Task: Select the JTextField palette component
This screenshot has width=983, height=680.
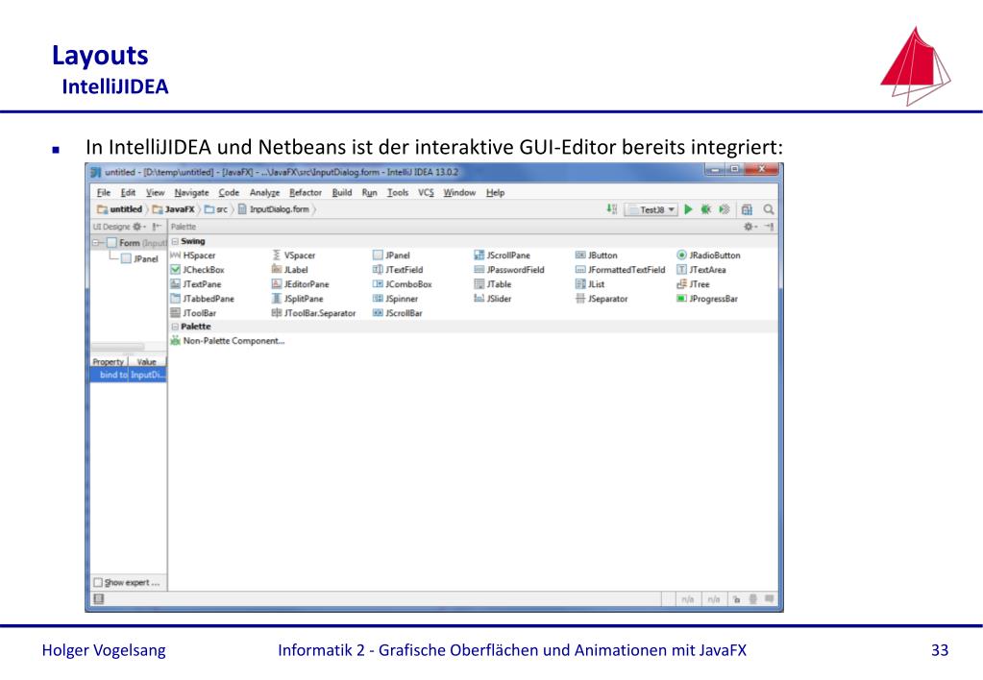Action: [x=398, y=270]
